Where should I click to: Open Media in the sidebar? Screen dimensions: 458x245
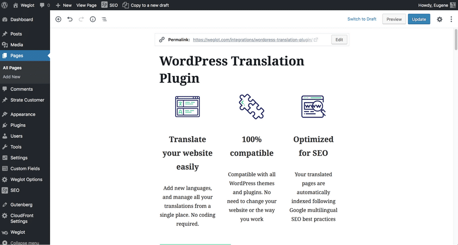(x=25, y=45)
